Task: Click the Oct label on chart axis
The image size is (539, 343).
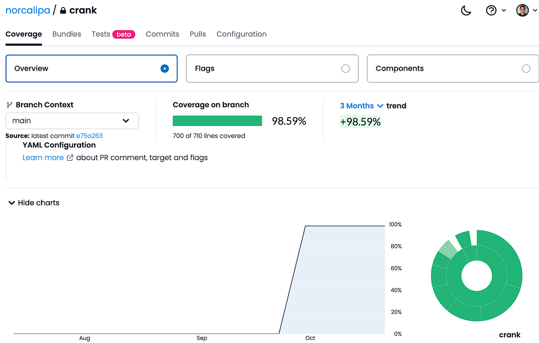Action: click(x=310, y=338)
